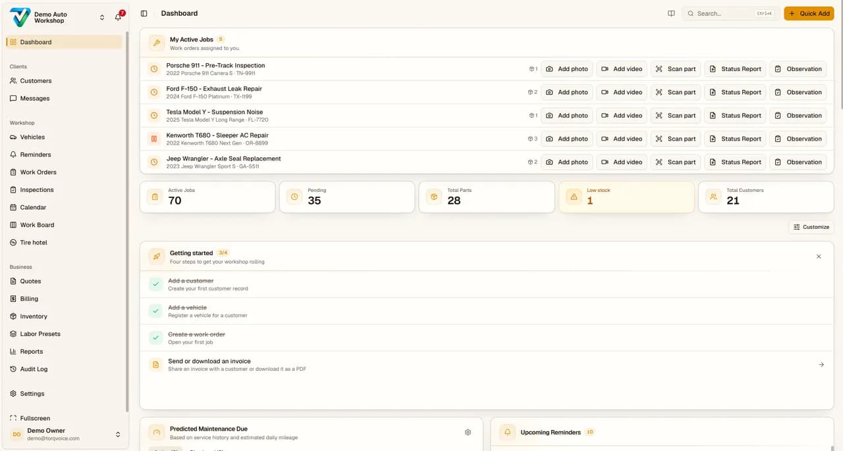Add Observation to the Tesla Model Y job
The width and height of the screenshot is (843, 451).
coord(798,116)
